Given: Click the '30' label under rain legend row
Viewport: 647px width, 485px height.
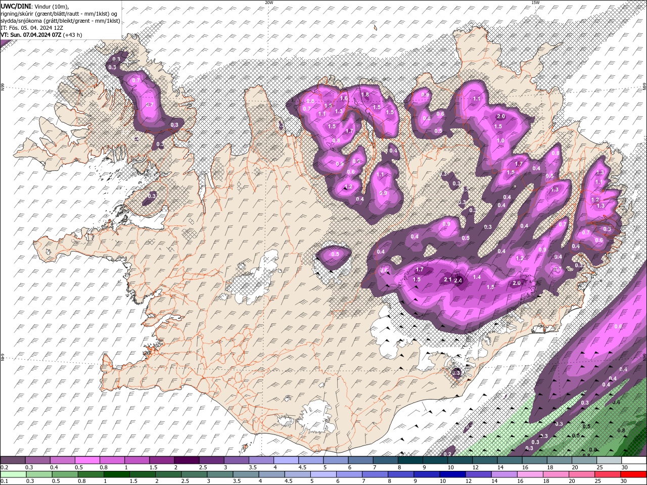Looking at the screenshot, I should coord(623,481).
